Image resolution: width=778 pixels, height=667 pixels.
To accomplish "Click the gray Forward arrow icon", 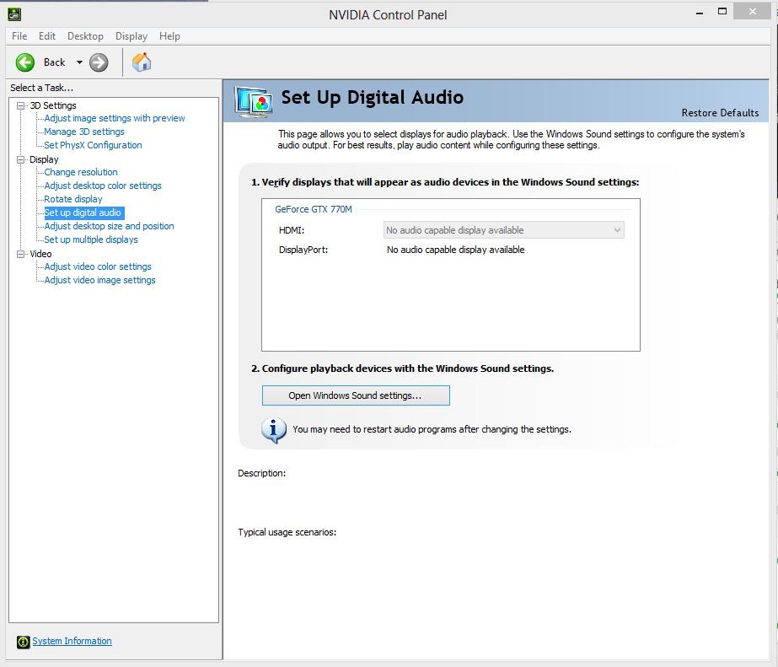I will pos(99,62).
